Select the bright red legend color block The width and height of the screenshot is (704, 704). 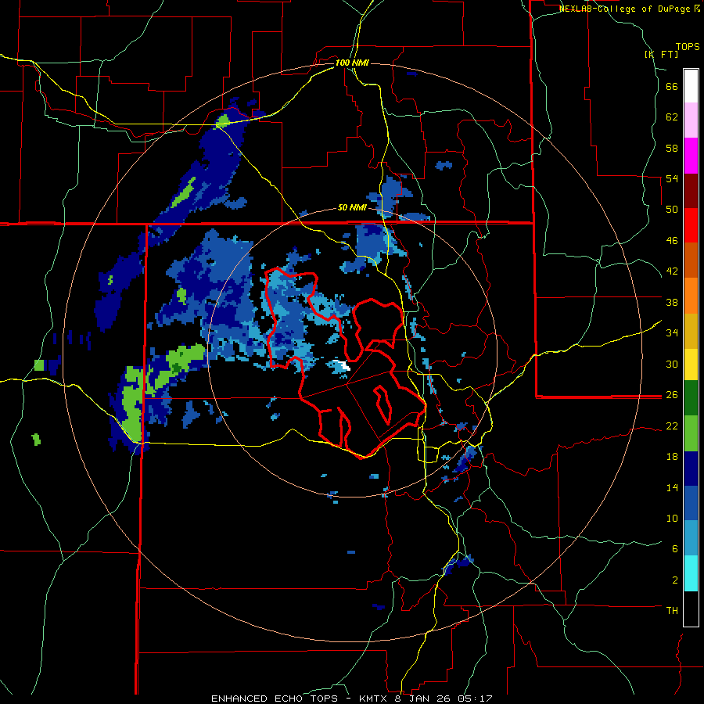pyautogui.click(x=691, y=225)
